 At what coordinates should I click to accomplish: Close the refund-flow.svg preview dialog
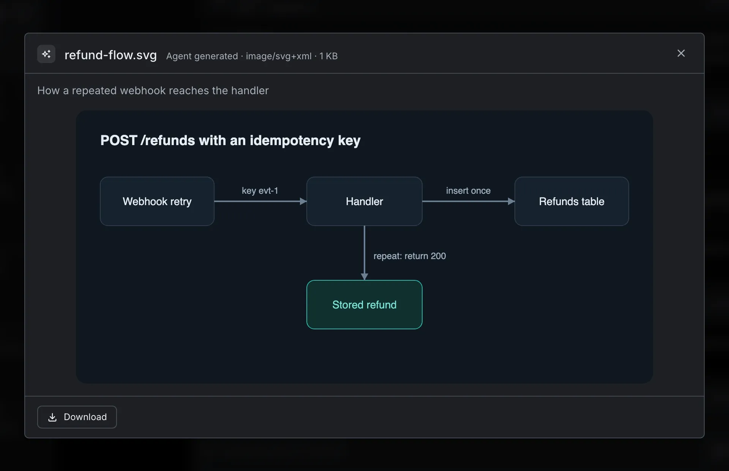pyautogui.click(x=681, y=54)
